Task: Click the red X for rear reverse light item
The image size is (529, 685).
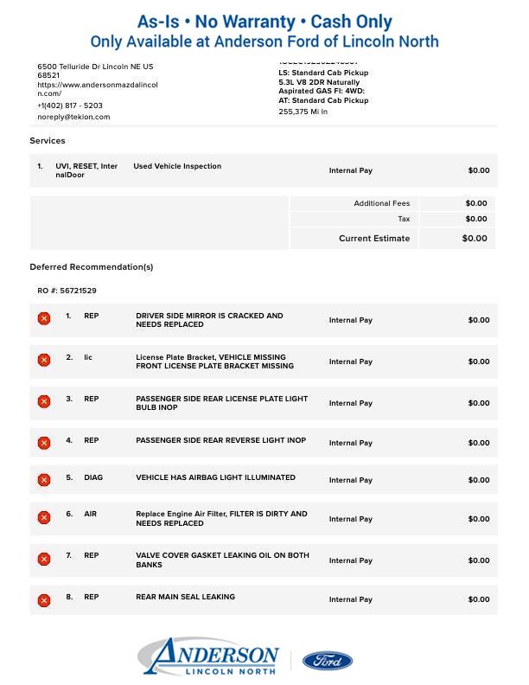Action: click(44, 443)
